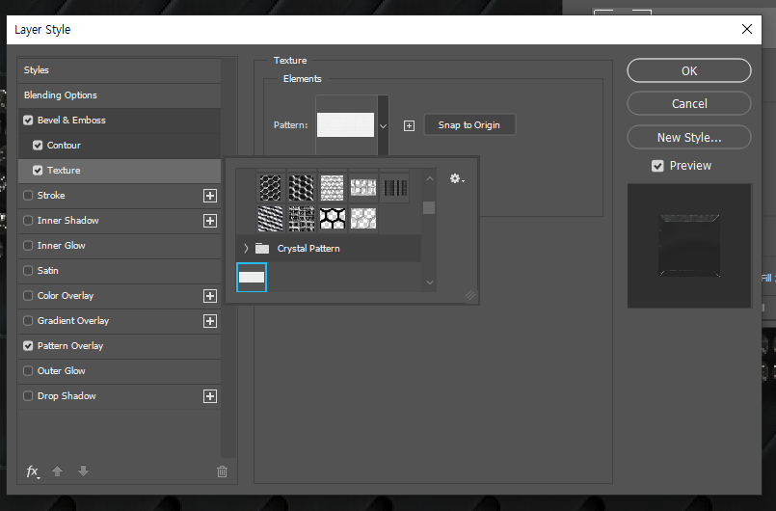Open the pattern picker gear menu
This screenshot has width=776, height=511.
(457, 178)
